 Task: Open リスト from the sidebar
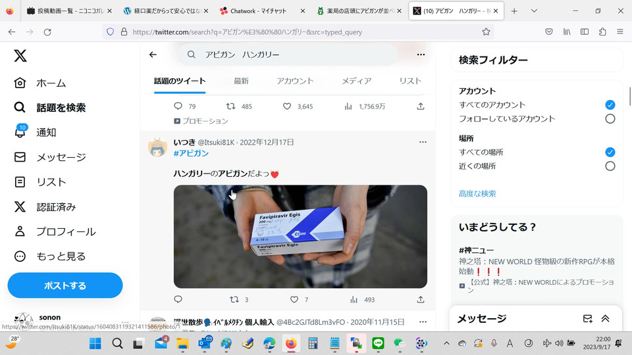pyautogui.click(x=40, y=182)
